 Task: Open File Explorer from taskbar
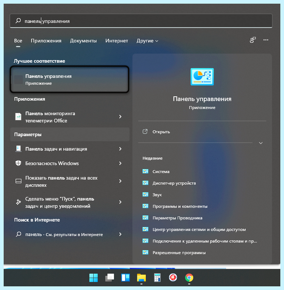[x=142, y=278]
